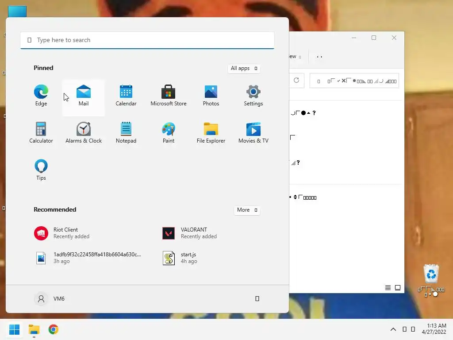The height and width of the screenshot is (340, 453).
Task: Click the Start button on taskbar
Action: (15, 329)
